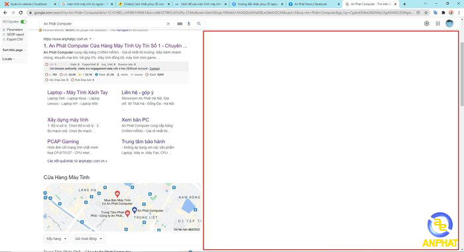The height and width of the screenshot is (252, 464).
Task: Switch to the Quản trị website tab
Action: (30, 4)
